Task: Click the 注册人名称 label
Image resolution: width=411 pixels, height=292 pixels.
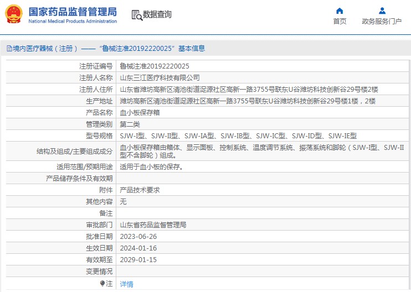Action: (96, 78)
